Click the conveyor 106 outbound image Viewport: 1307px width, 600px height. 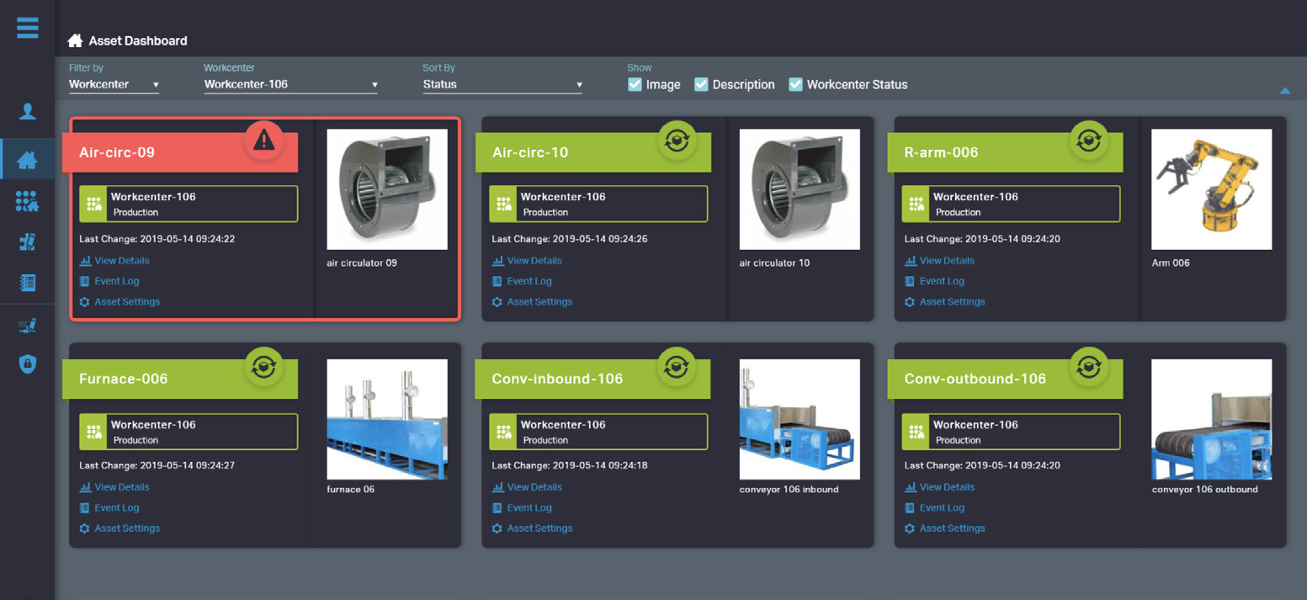pos(1211,419)
